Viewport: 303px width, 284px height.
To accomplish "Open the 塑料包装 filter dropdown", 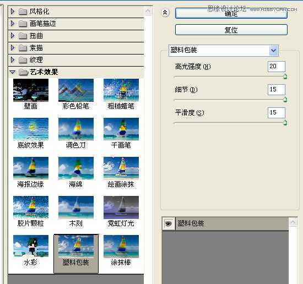I will [223, 51].
